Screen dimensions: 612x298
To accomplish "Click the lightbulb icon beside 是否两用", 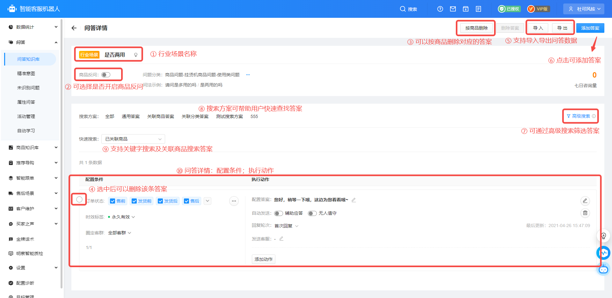I will point(136,55).
